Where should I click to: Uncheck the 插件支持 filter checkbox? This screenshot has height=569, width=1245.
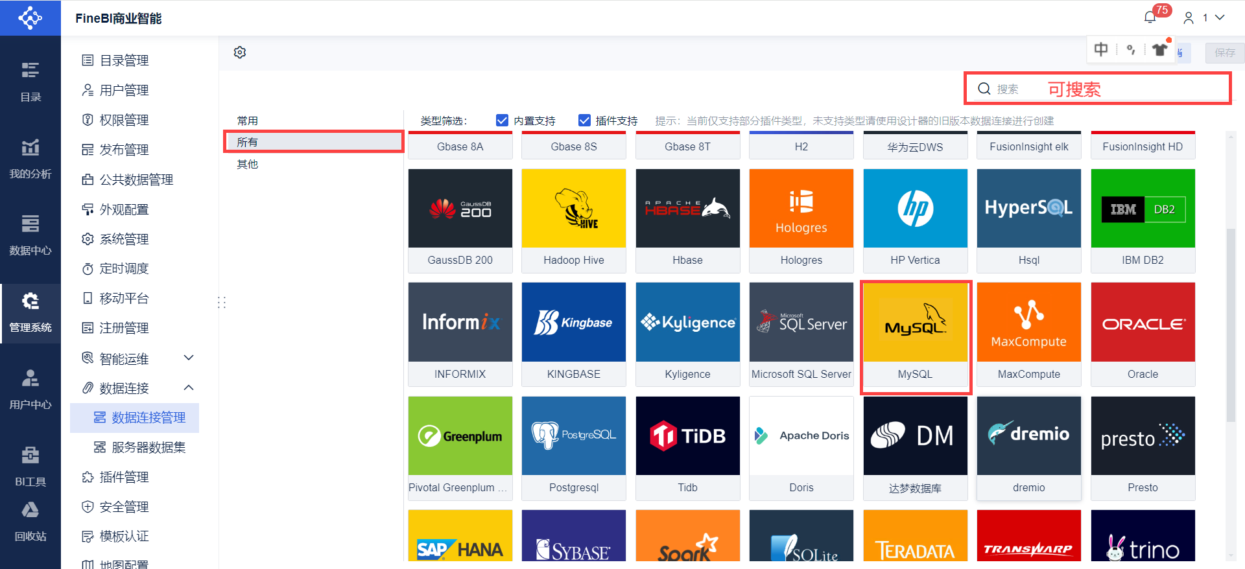pyautogui.click(x=584, y=121)
